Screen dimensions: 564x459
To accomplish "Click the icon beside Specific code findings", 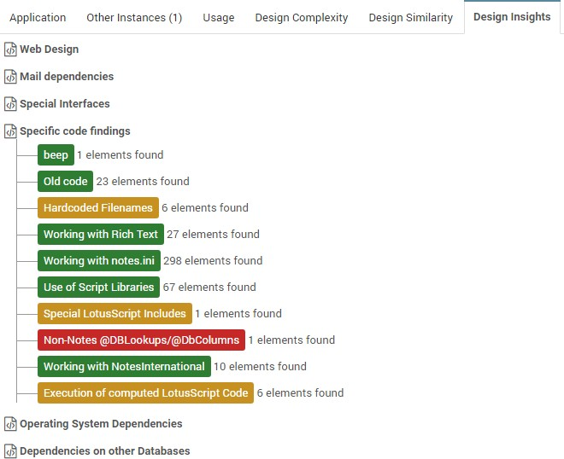I will coord(10,131).
